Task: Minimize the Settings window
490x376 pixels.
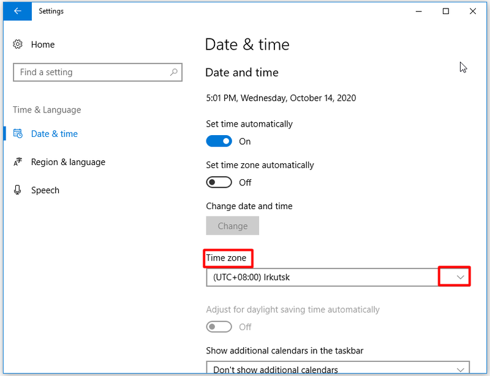Action: click(x=419, y=11)
